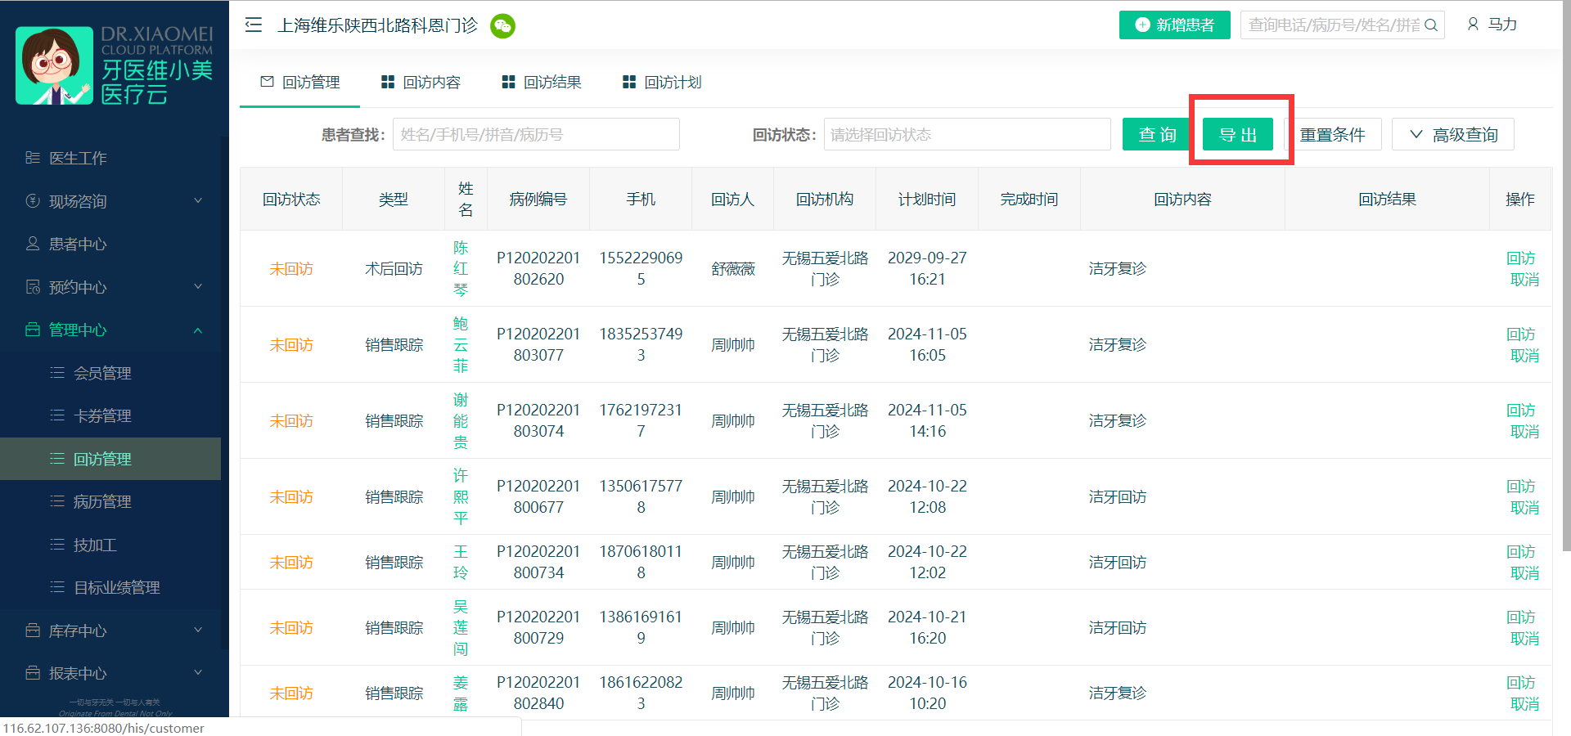Viewport: 1571px width, 736px height.
Task: Click the green WeChat icon
Action: tap(502, 26)
